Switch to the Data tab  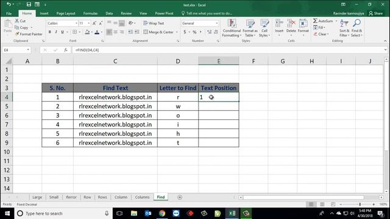[109, 13]
